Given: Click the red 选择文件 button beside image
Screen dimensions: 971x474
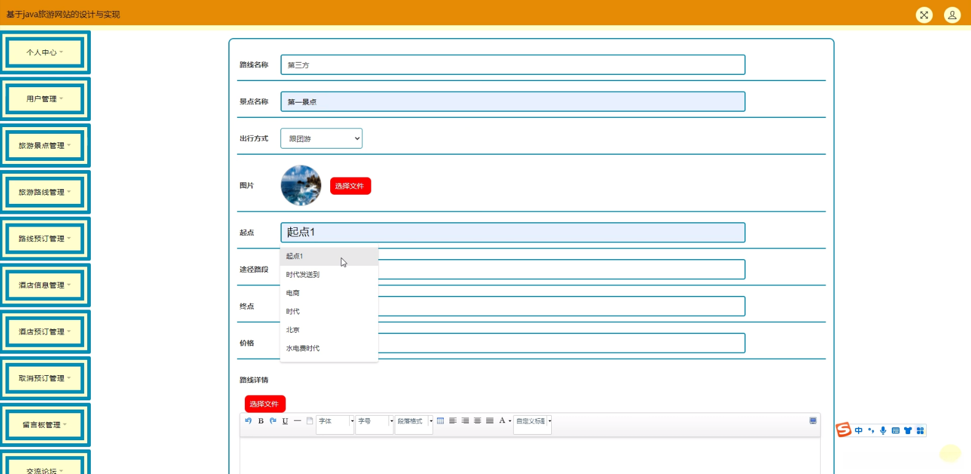Looking at the screenshot, I should [x=350, y=186].
